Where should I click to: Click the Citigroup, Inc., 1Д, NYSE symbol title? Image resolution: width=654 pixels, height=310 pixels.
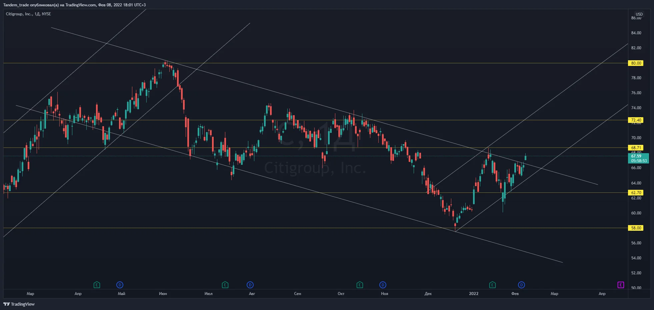pyautogui.click(x=28, y=14)
